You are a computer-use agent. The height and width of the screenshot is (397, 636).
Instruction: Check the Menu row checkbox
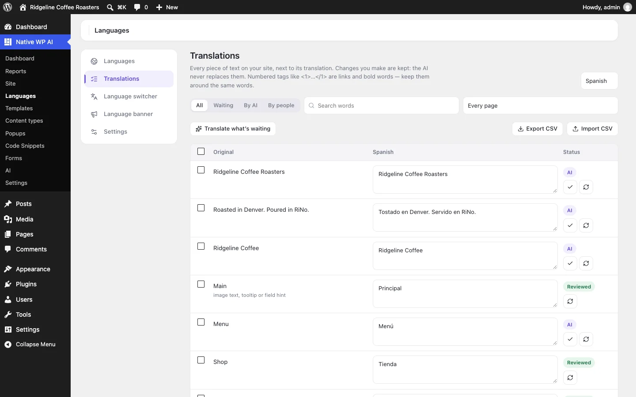tap(201, 322)
